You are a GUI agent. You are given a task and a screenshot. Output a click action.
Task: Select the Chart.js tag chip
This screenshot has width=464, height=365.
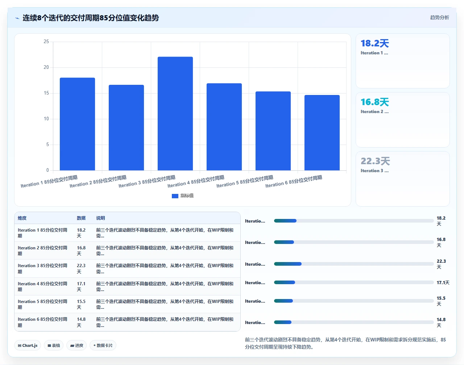[28, 345]
